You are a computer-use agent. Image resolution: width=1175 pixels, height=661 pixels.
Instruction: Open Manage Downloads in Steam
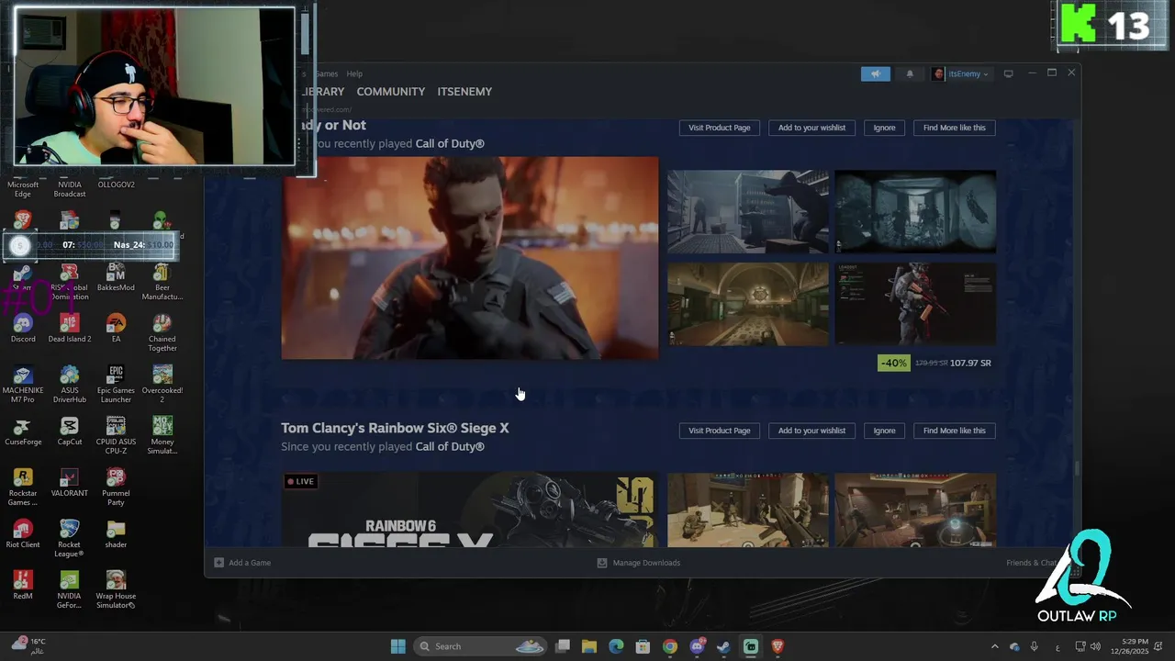[639, 563]
